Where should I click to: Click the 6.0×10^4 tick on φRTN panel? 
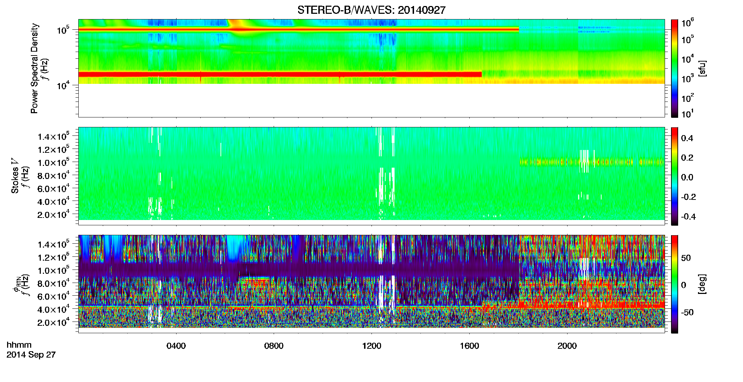click(54, 296)
